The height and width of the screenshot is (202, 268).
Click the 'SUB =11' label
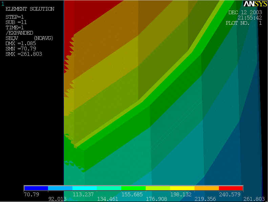pos(16,22)
